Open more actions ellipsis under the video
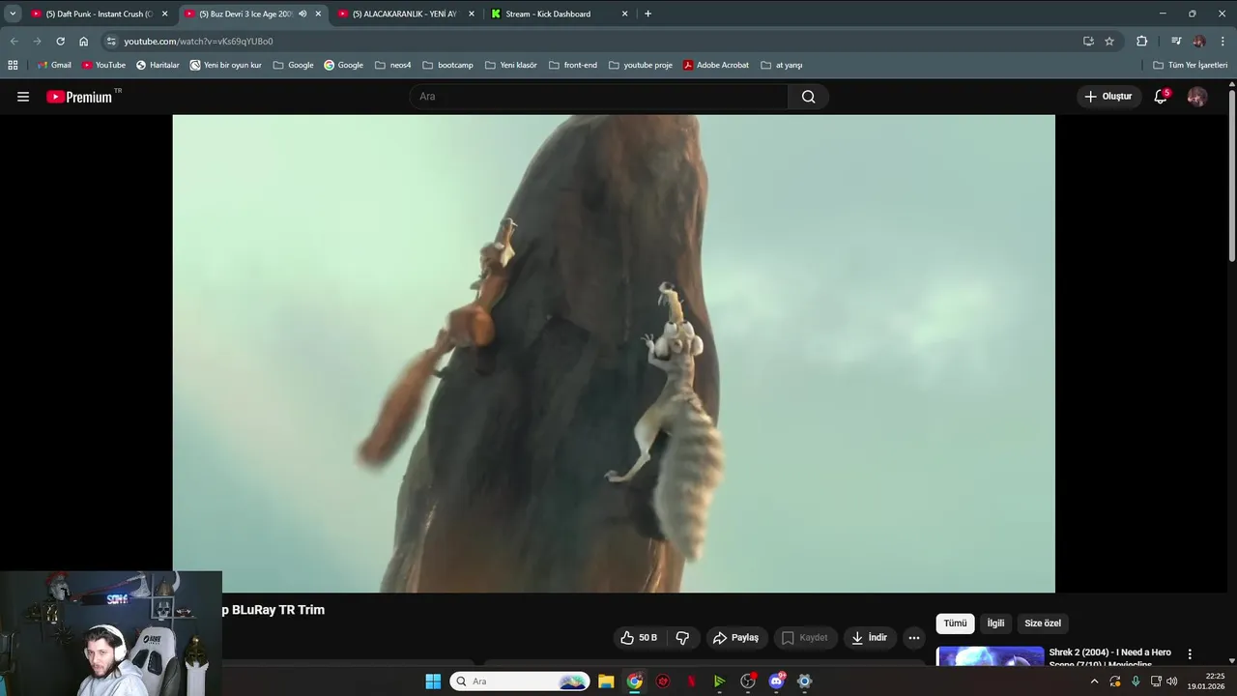The image size is (1237, 696). (913, 638)
